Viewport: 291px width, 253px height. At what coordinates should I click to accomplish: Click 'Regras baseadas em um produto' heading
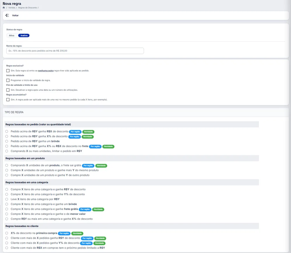click(x=25, y=158)
